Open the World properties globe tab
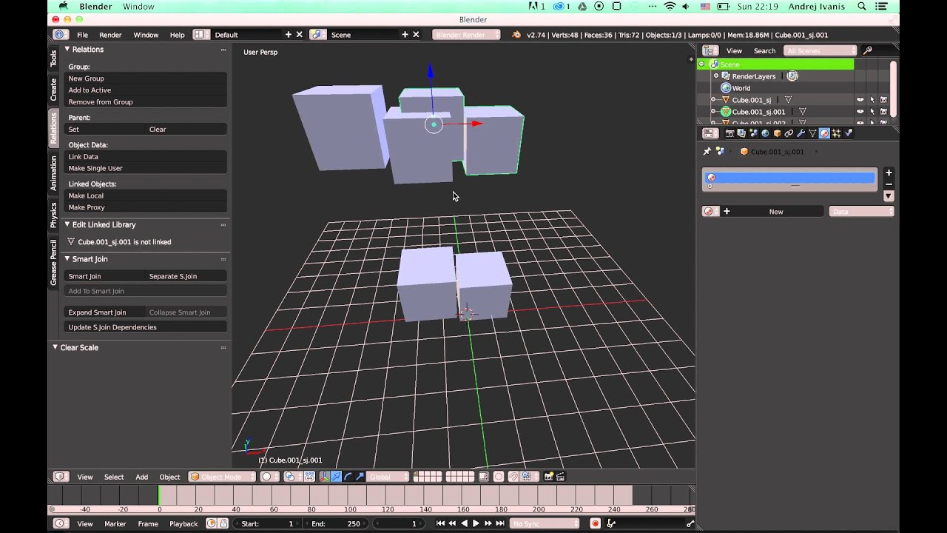 click(x=765, y=133)
